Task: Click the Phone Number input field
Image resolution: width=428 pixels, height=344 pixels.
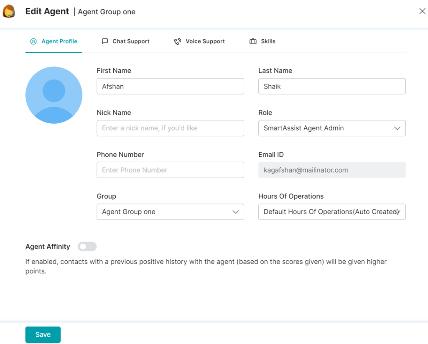Action: tap(170, 170)
